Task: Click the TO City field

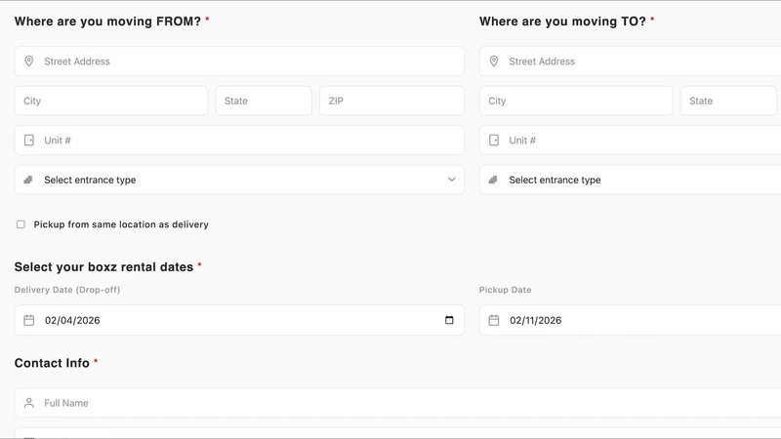Action: tap(576, 100)
